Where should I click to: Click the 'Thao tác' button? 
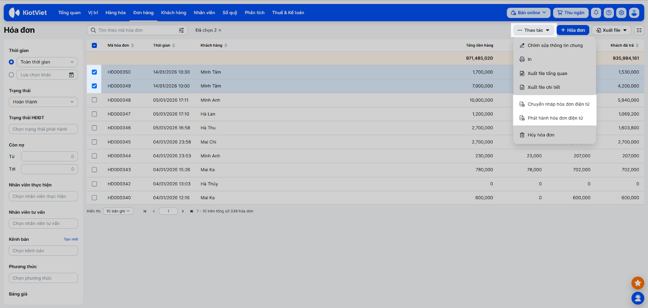(534, 30)
